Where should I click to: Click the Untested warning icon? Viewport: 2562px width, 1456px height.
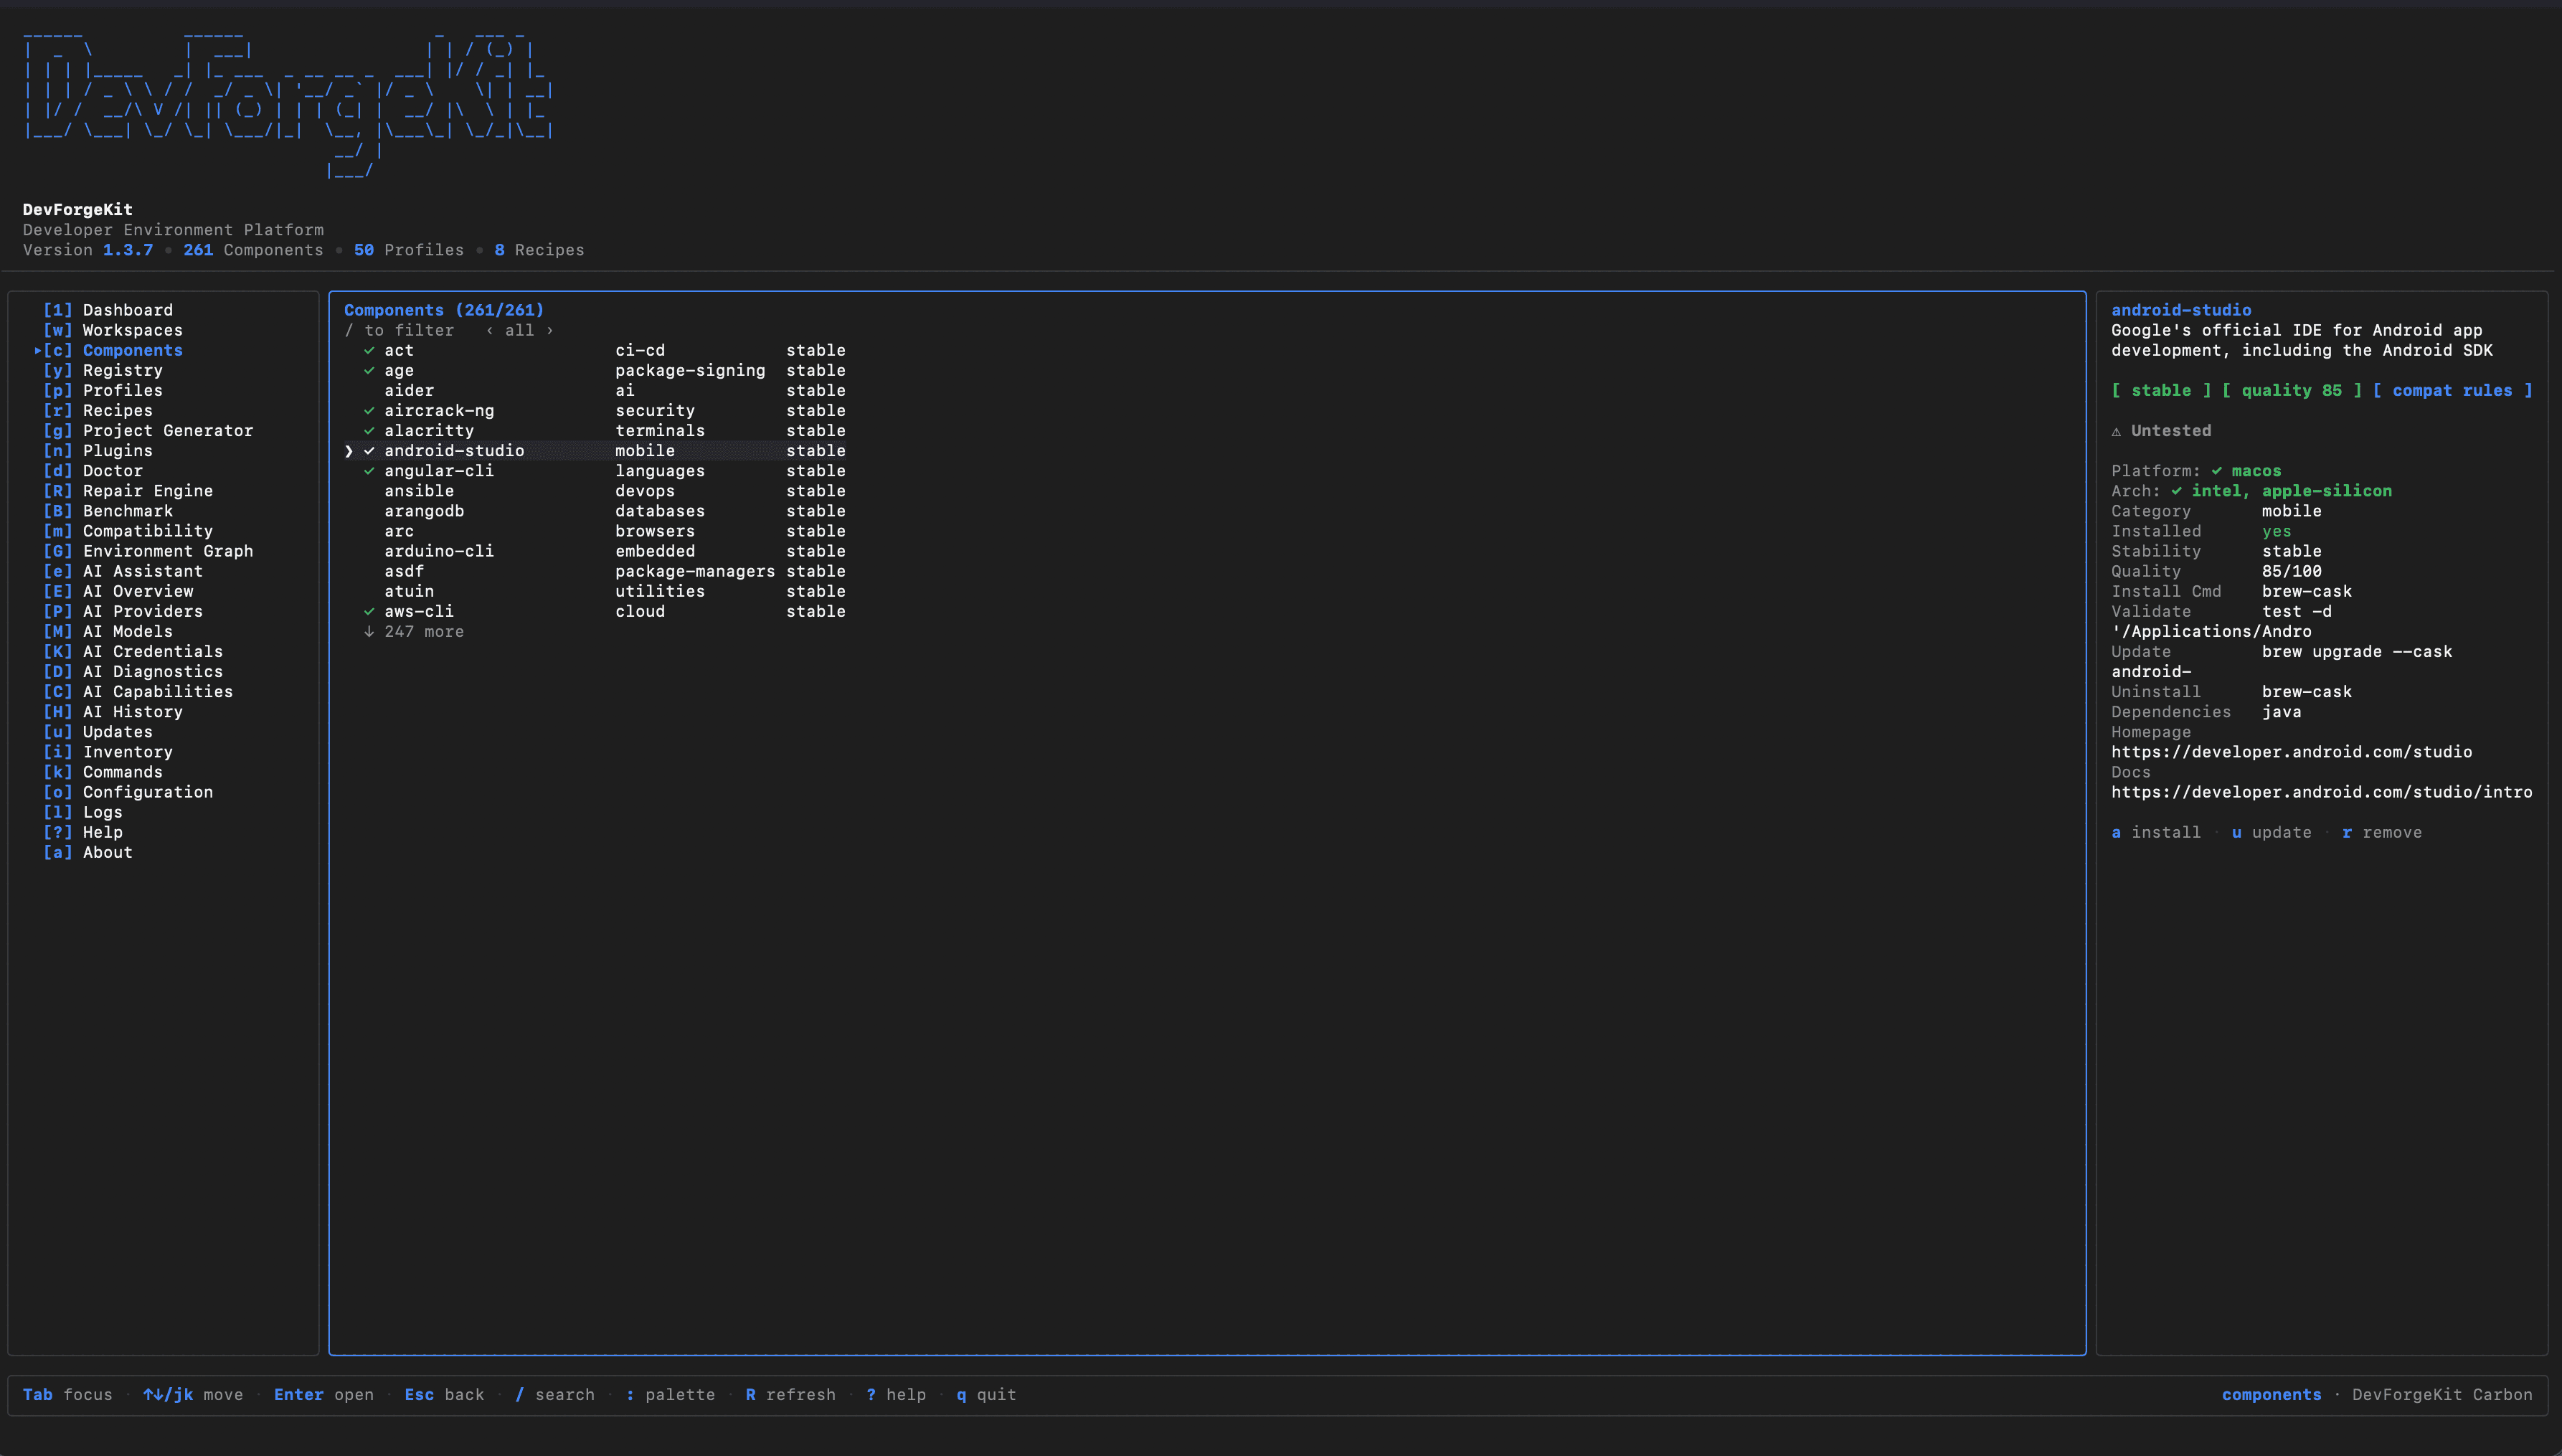(x=2116, y=431)
